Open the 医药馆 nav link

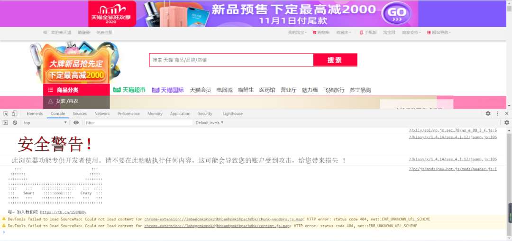click(267, 90)
